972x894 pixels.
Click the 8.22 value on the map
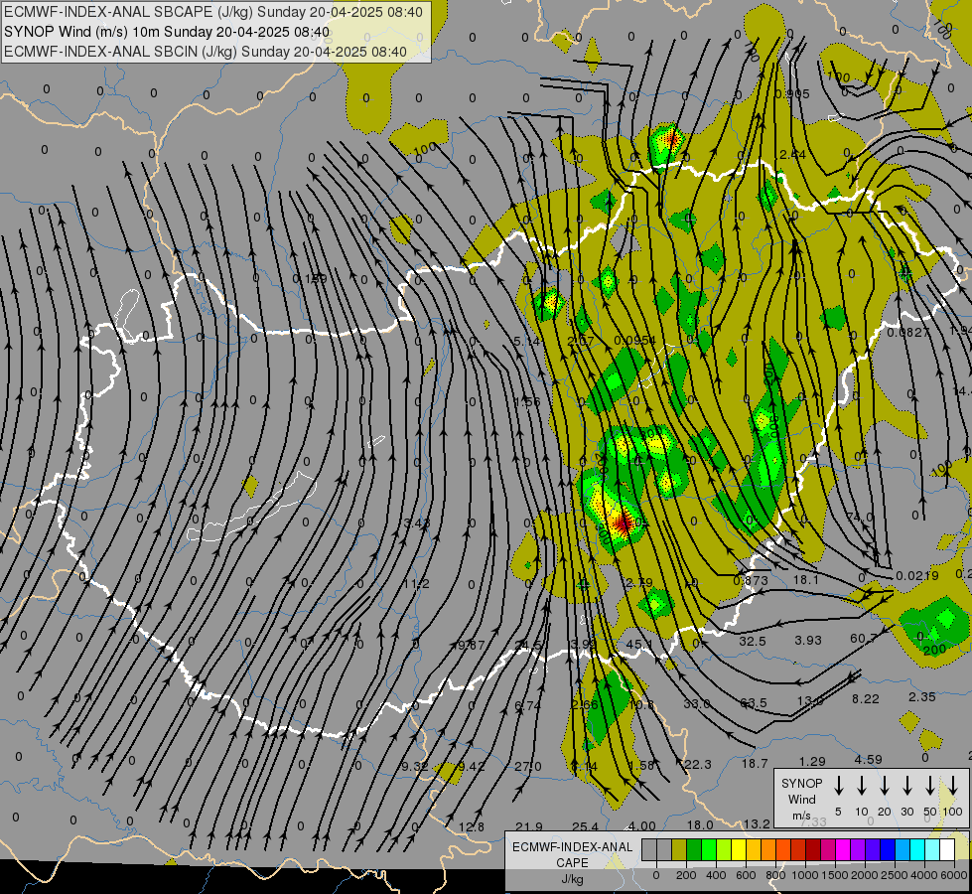pyautogui.click(x=866, y=699)
